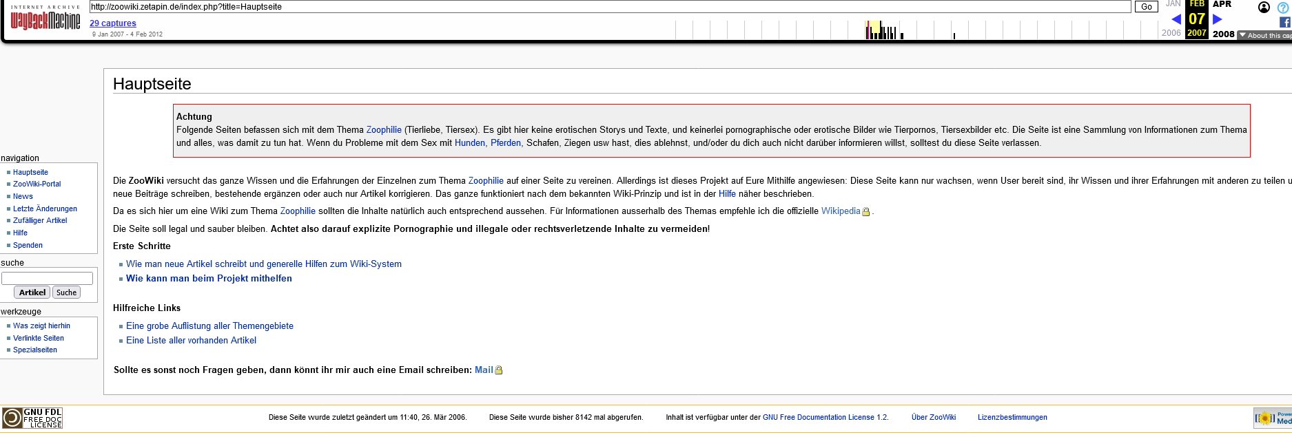Viewport: 1292px width, 437px height.
Task: Expand the About this capture dropdown
Action: [x=1264, y=35]
